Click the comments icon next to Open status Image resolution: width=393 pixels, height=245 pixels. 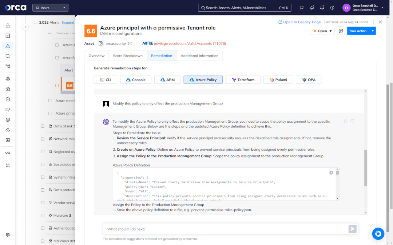pos(341,31)
